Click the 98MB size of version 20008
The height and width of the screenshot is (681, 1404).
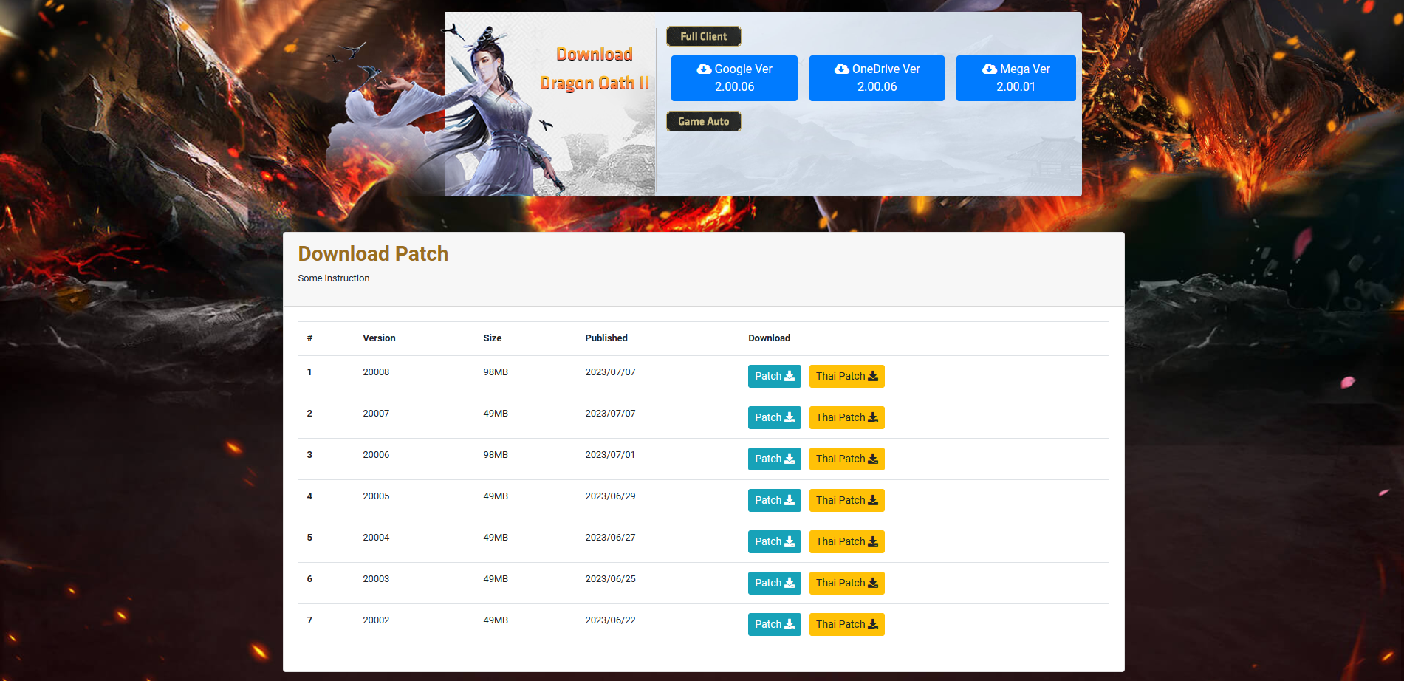point(496,372)
